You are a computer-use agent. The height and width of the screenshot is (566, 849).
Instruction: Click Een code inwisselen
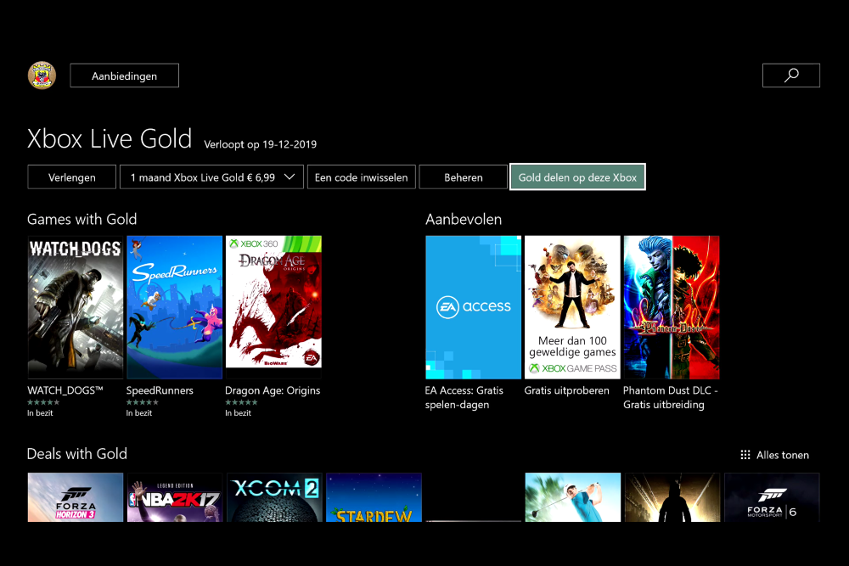(361, 177)
